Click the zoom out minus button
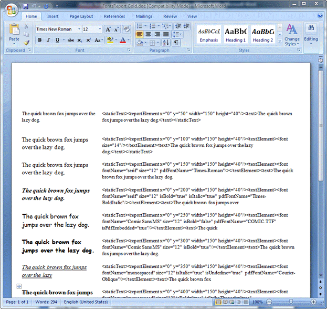Viewport: 327px width, 309px height. pyautogui.click(x=269, y=302)
